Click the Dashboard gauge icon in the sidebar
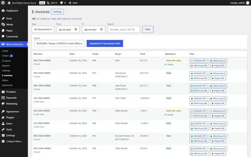Screen dimensions: 251x157 click(x=3, y=11)
